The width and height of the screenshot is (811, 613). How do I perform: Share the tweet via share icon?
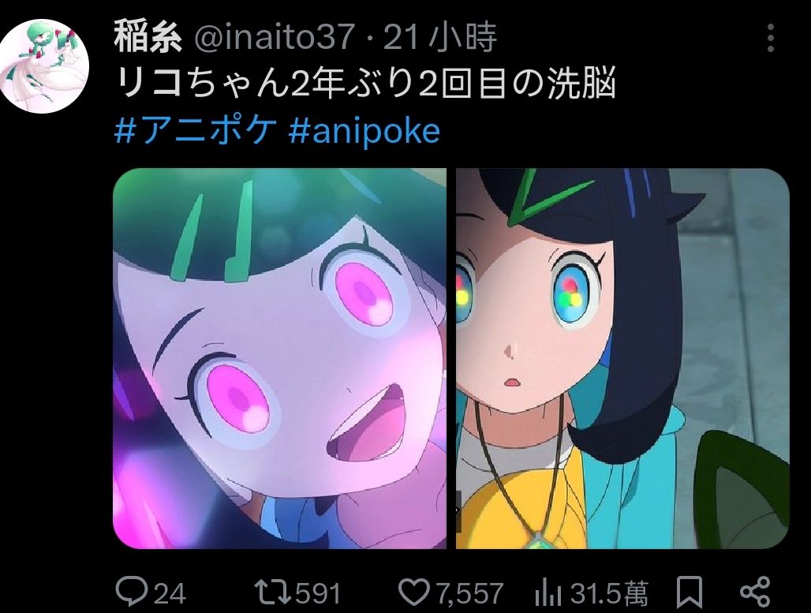(x=755, y=592)
